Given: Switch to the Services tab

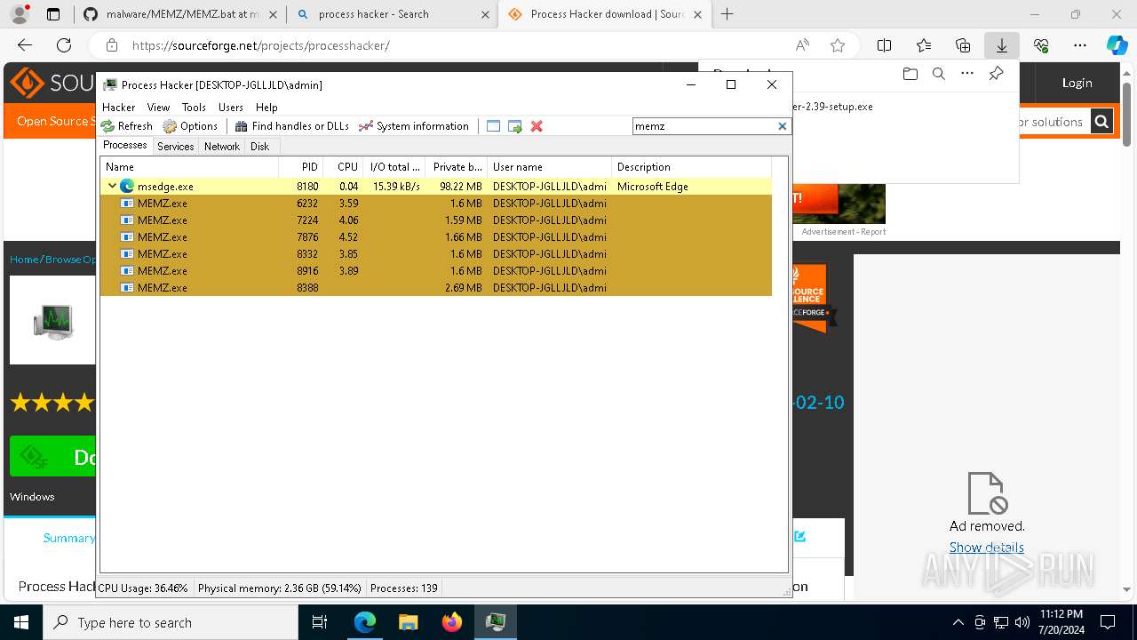Looking at the screenshot, I should tap(176, 146).
